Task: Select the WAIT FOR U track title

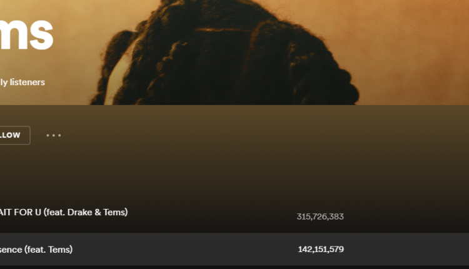Action: (x=64, y=212)
